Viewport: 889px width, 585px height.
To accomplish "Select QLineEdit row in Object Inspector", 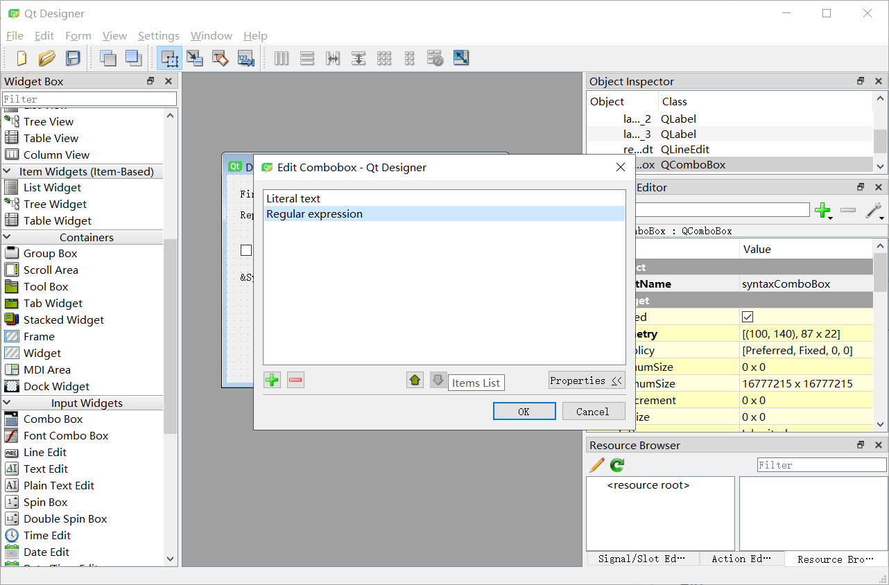I will (730, 150).
